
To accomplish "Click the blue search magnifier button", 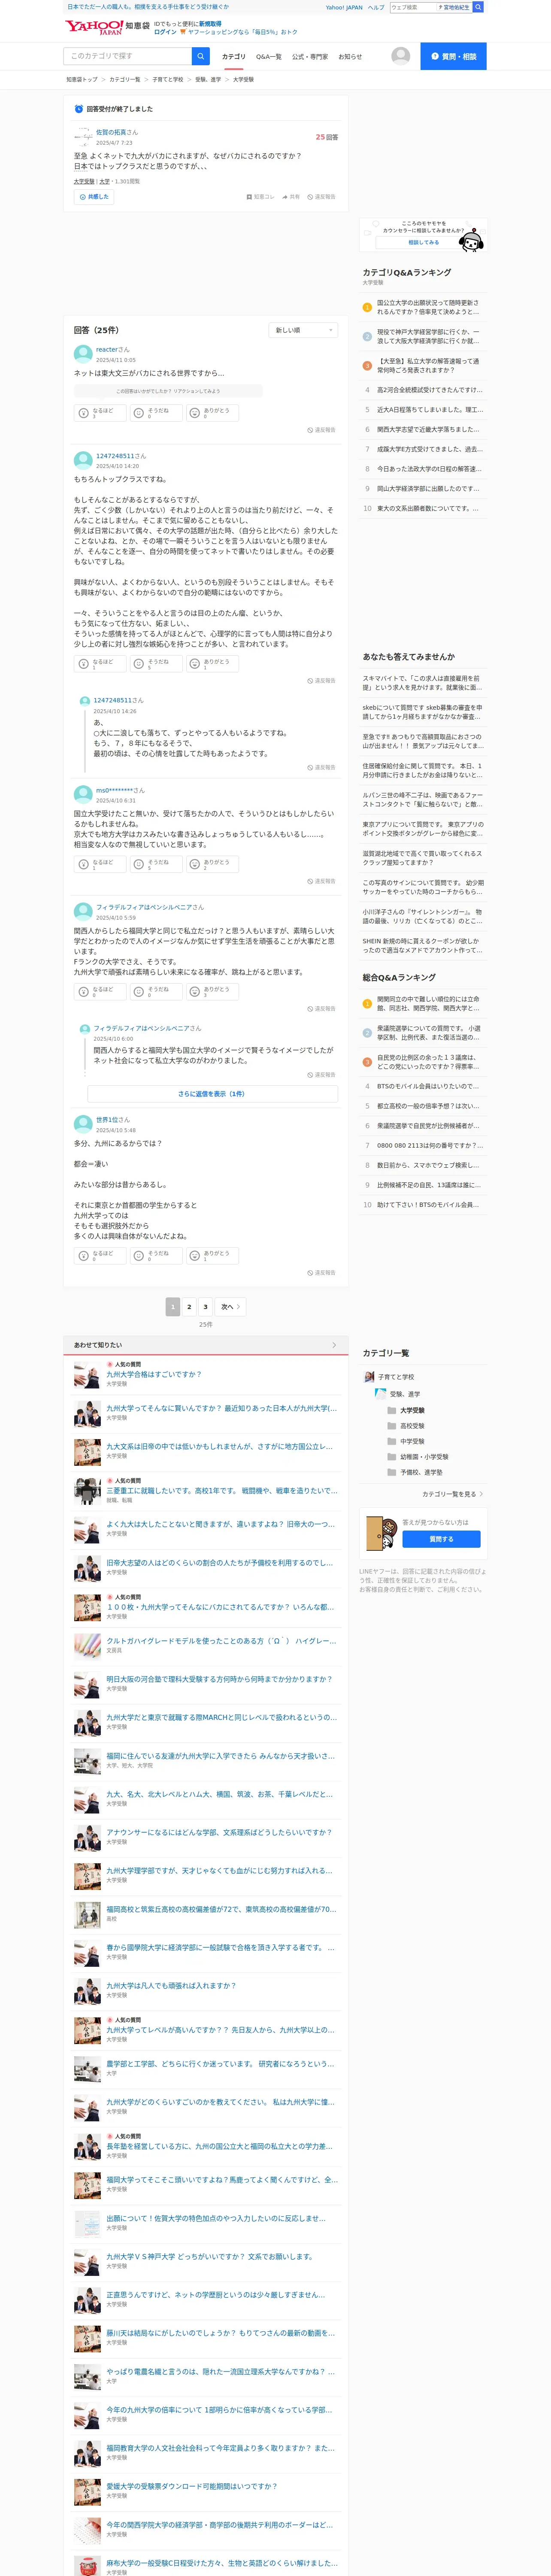I will 201,56.
